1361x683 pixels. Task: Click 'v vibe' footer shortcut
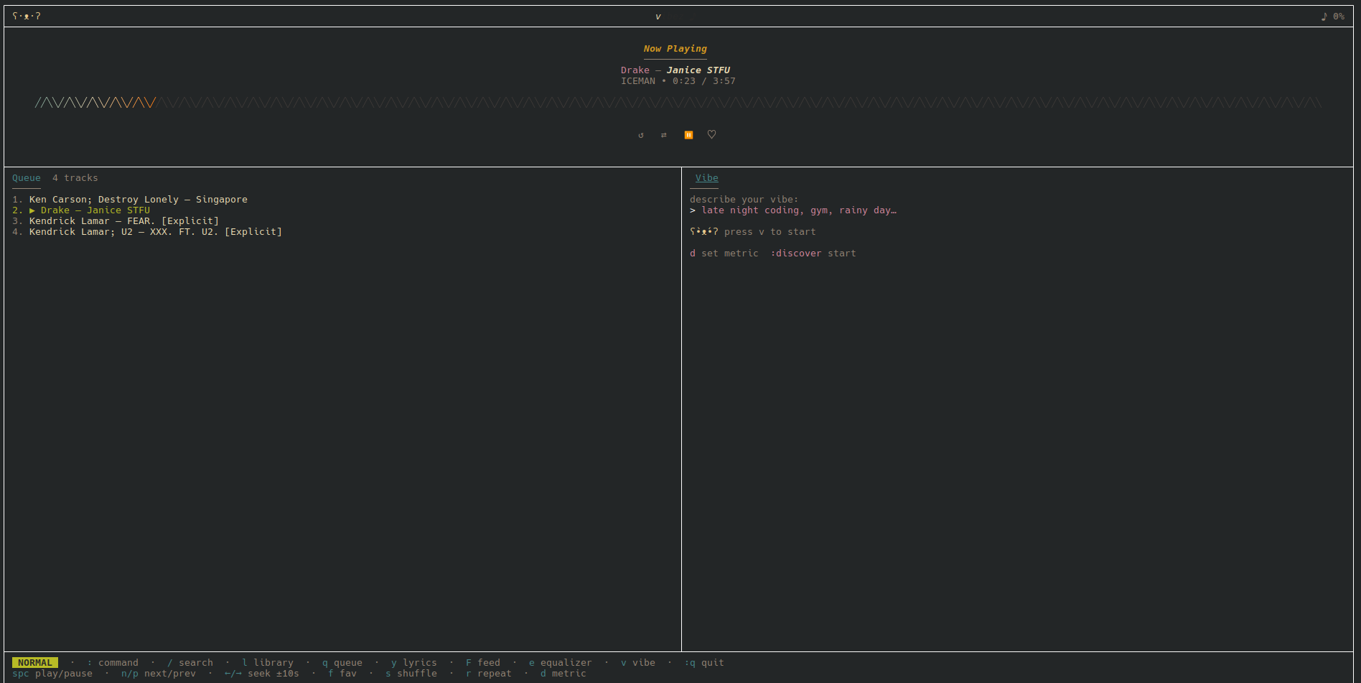point(638,663)
